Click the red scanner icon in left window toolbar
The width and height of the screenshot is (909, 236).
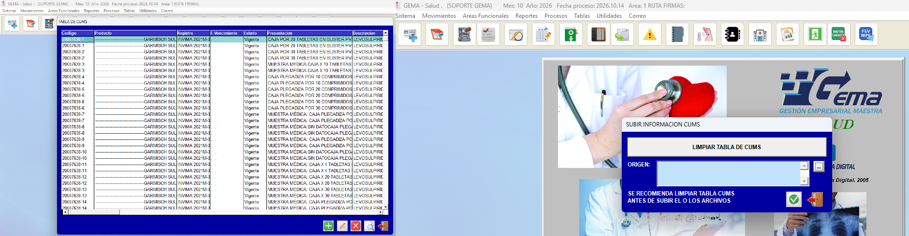click(30, 23)
